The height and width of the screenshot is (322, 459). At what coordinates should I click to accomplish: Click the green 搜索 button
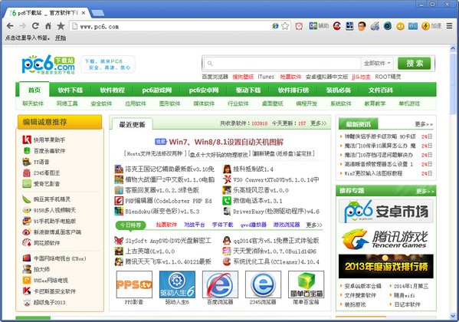tap(415, 63)
